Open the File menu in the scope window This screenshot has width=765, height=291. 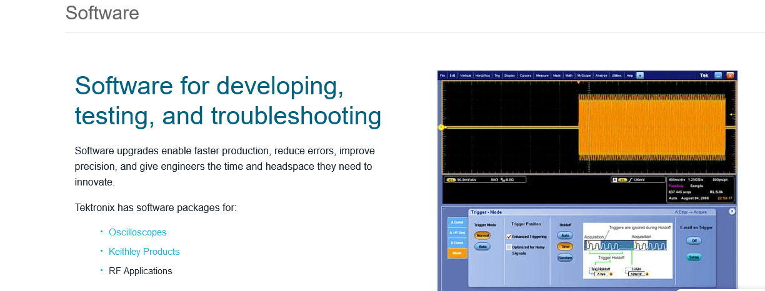point(442,75)
